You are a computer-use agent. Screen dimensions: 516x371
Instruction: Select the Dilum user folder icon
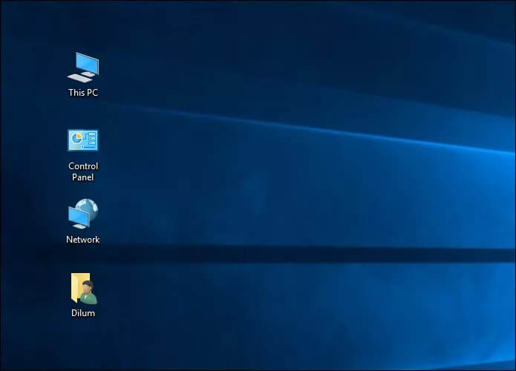pyautogui.click(x=84, y=288)
